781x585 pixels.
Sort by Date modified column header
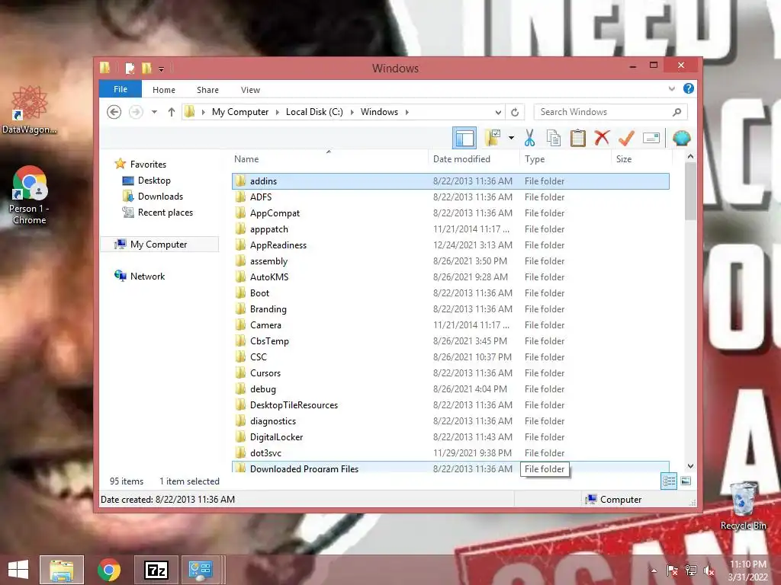[x=473, y=159]
